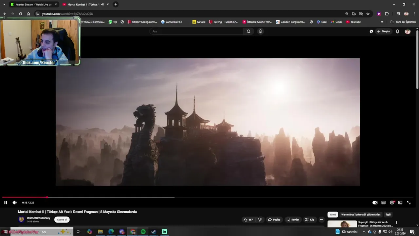Screen dimensions: 419x236
Task: Open the taskbar volume control
Action: point(391,232)
